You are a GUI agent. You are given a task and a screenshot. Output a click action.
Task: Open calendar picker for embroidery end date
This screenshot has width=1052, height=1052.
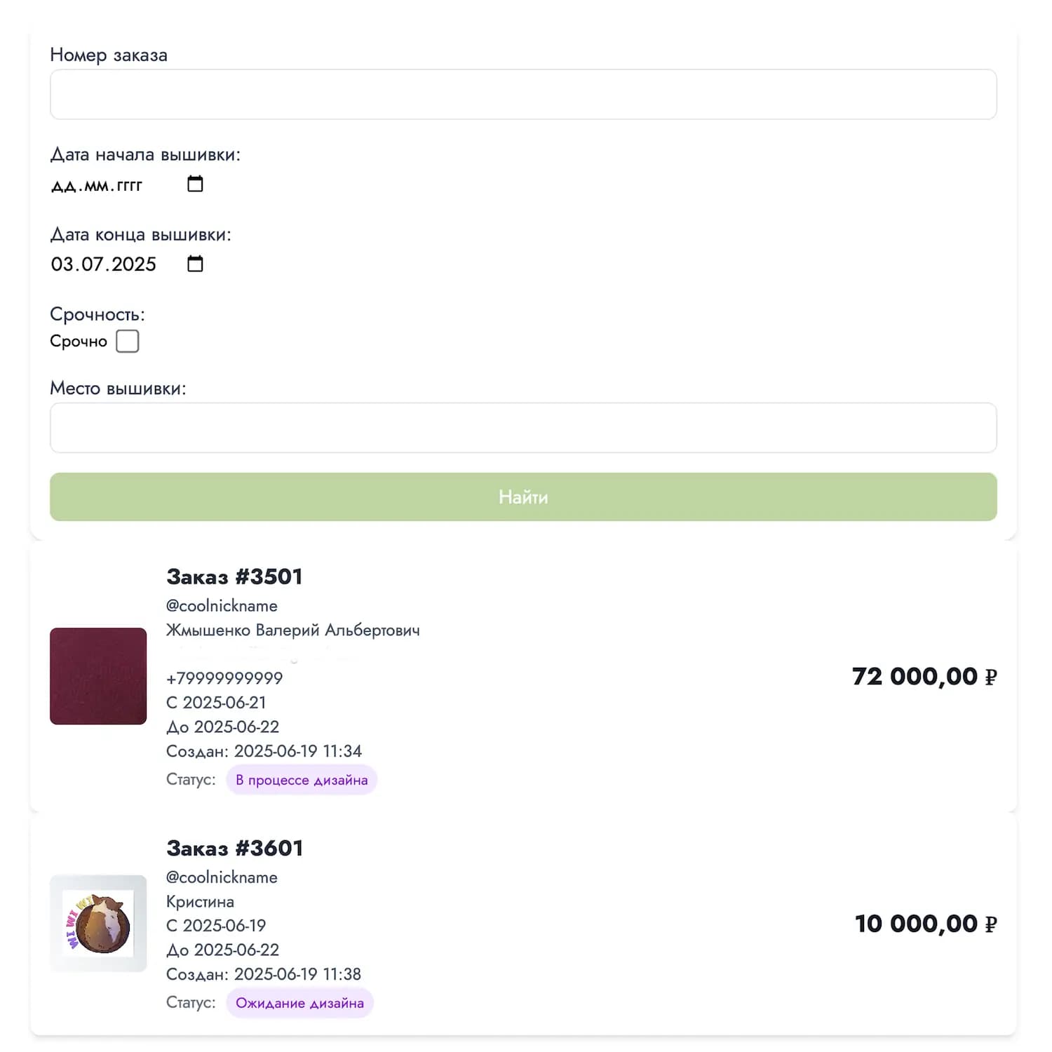click(195, 264)
